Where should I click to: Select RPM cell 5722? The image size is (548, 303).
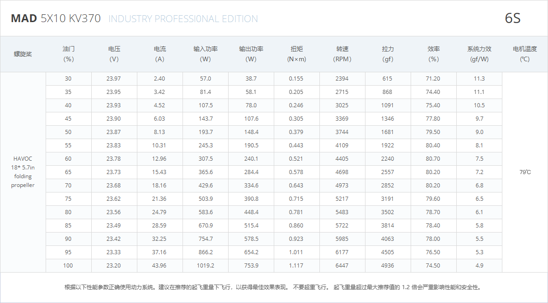coord(342,226)
